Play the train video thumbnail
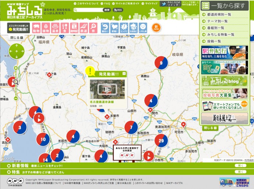Screen dimensions: 254x189 click(107, 89)
